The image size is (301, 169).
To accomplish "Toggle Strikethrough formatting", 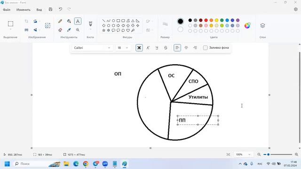I will tap(166, 48).
